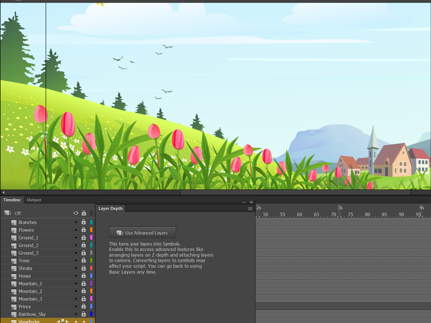Viewport: 431px width, 323px height.
Task: Click the layer icon beside Branches
Action: (x=14, y=222)
